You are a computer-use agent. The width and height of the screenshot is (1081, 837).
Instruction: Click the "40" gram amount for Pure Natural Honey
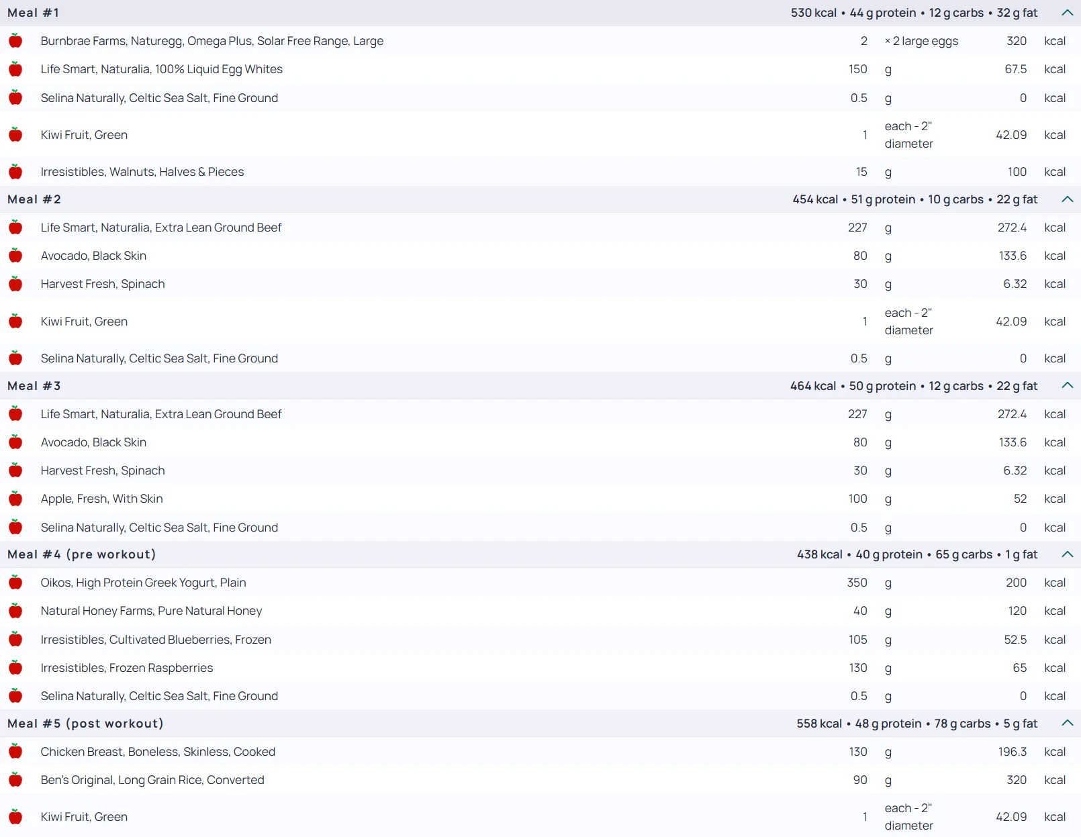[x=860, y=611]
